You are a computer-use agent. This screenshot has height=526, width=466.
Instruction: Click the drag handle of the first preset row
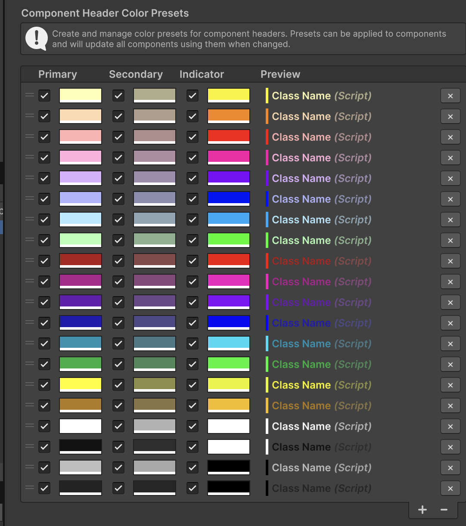pos(30,95)
